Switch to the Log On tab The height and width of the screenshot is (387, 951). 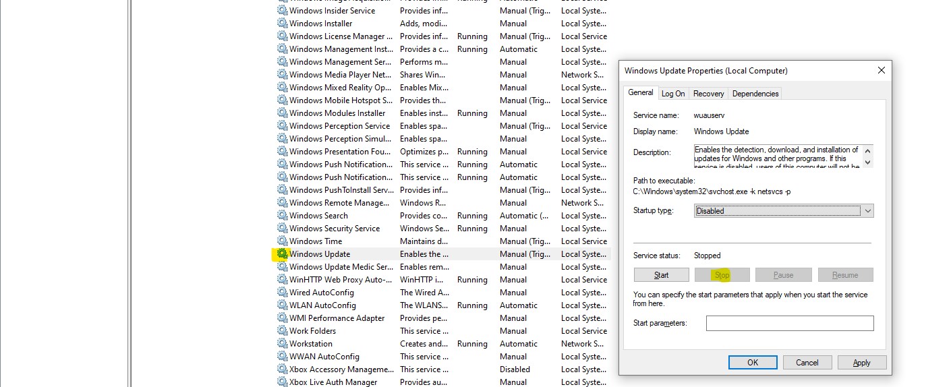[672, 94]
